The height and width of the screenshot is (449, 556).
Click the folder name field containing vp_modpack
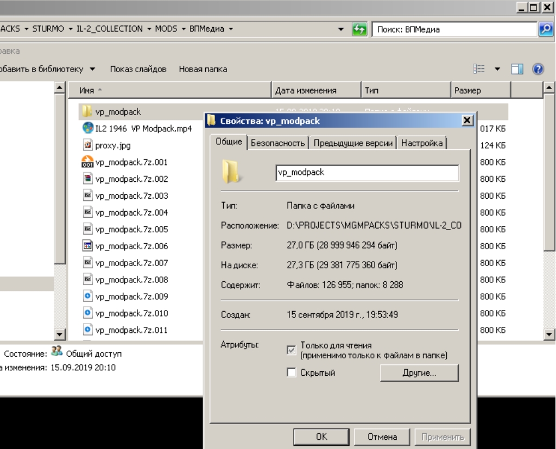(x=368, y=173)
